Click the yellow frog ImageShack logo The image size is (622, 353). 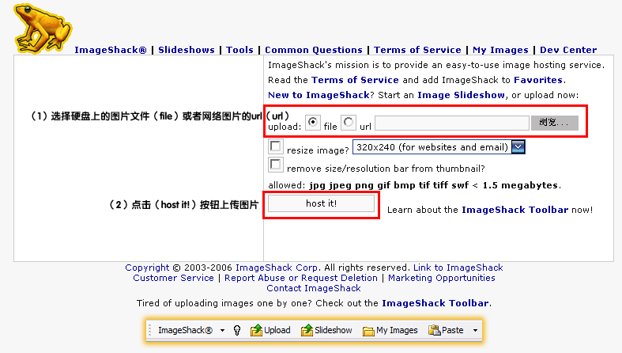click(43, 28)
